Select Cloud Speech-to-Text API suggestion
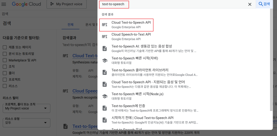Image resolution: width=277 pixels, height=136 pixels. coord(131,37)
